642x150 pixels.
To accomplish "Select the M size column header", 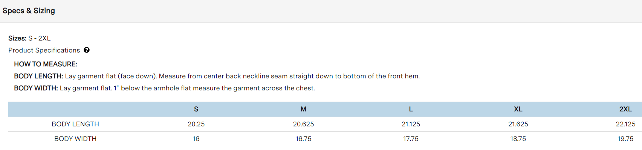I will tap(303, 109).
